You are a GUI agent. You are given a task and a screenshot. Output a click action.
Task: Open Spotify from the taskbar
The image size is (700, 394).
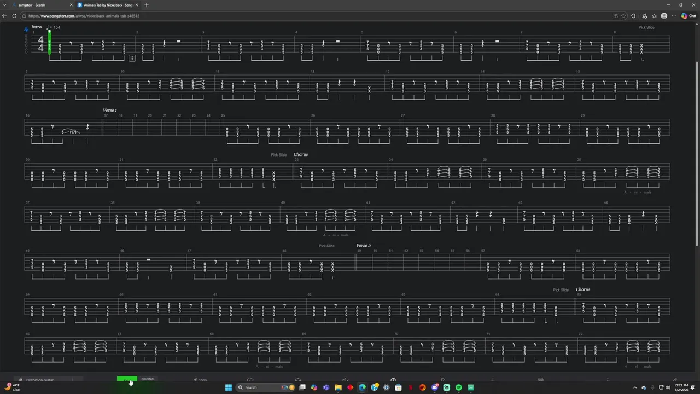tap(459, 387)
